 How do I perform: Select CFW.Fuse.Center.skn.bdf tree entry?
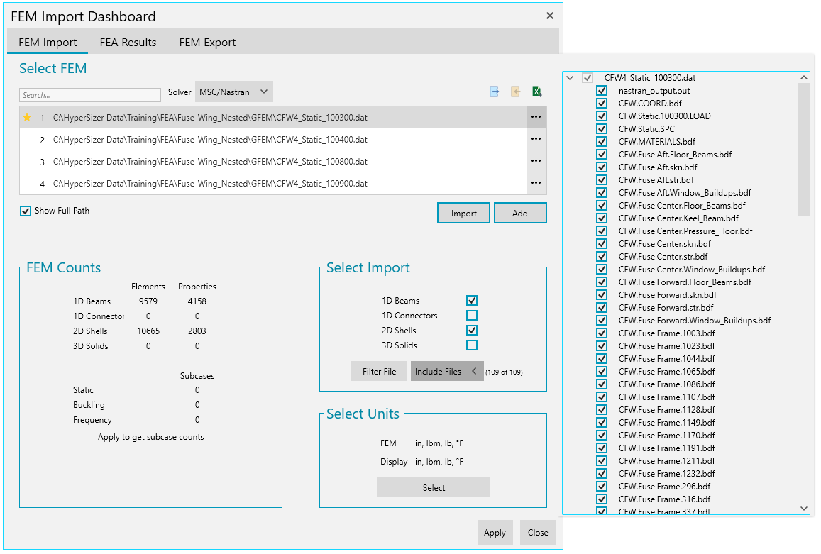click(x=664, y=244)
